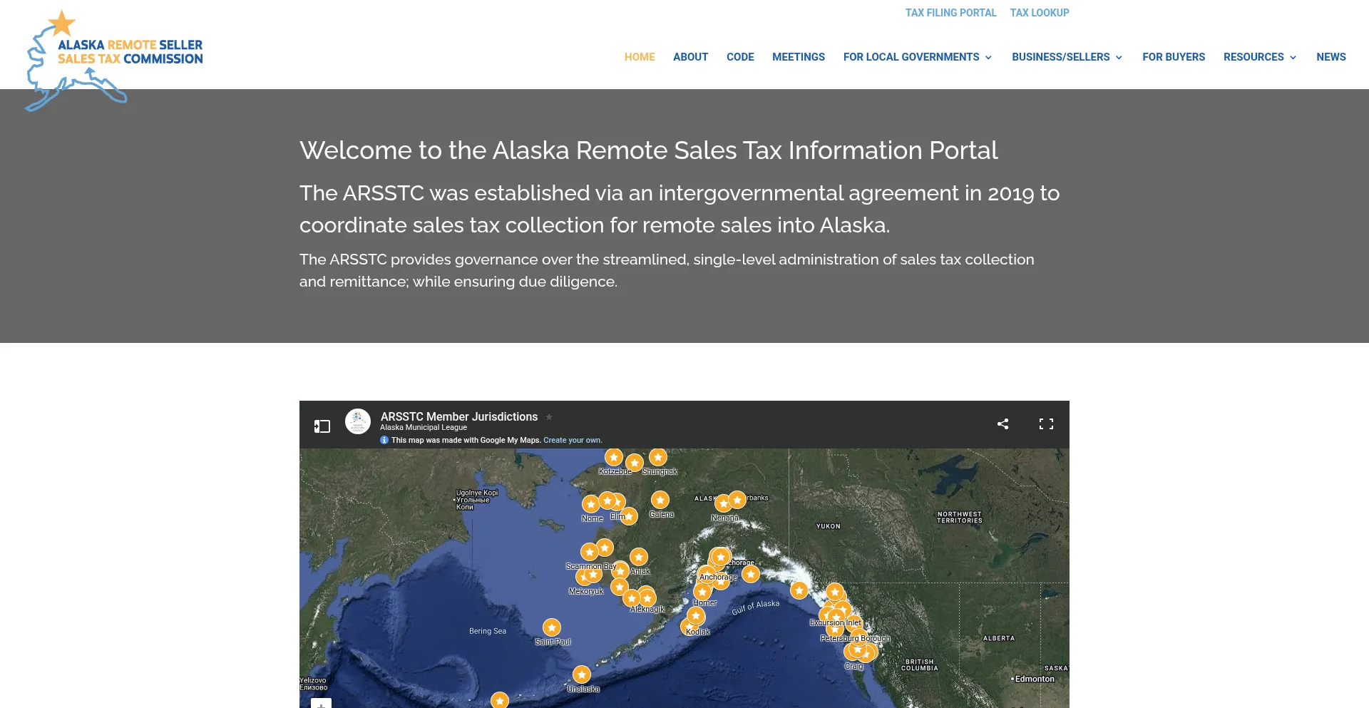
Task: Click the share icon on the map
Action: tap(1003, 424)
